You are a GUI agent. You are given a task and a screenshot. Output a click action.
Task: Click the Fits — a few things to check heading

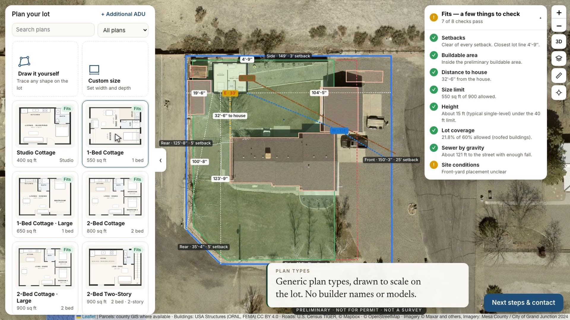pyautogui.click(x=480, y=14)
